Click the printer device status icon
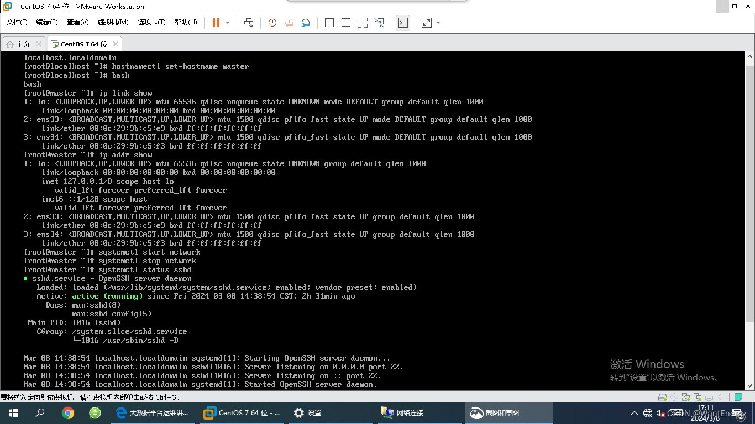This screenshot has height=424, width=755. click(709, 397)
